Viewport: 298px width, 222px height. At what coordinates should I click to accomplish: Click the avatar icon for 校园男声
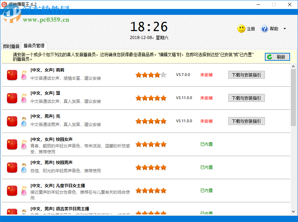pos(23,167)
